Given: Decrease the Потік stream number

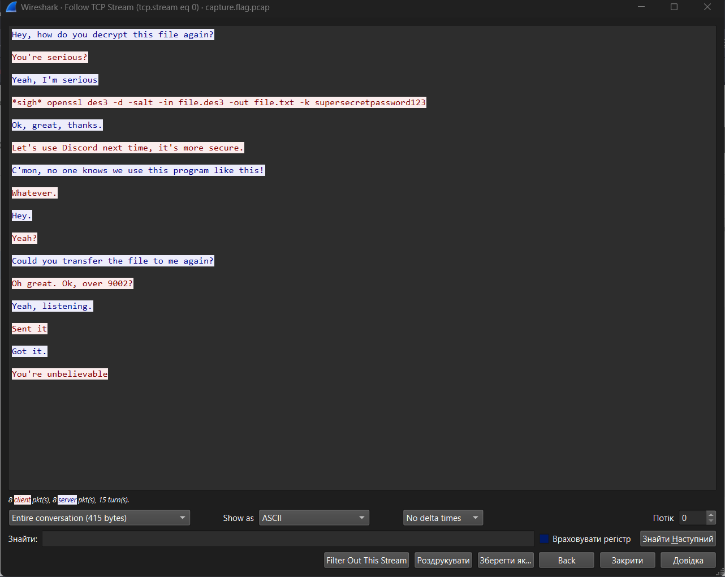Looking at the screenshot, I should tap(711, 522).
